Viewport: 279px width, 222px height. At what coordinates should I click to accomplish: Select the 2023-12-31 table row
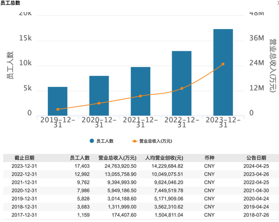coord(141,166)
